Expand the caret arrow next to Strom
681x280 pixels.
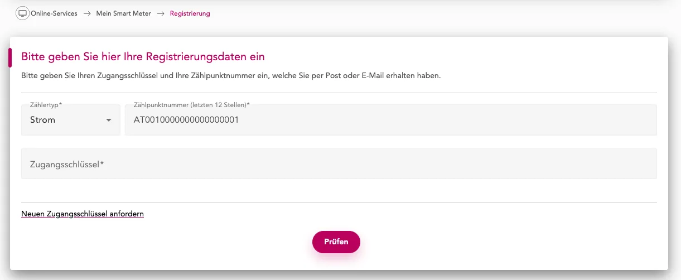[109, 120]
